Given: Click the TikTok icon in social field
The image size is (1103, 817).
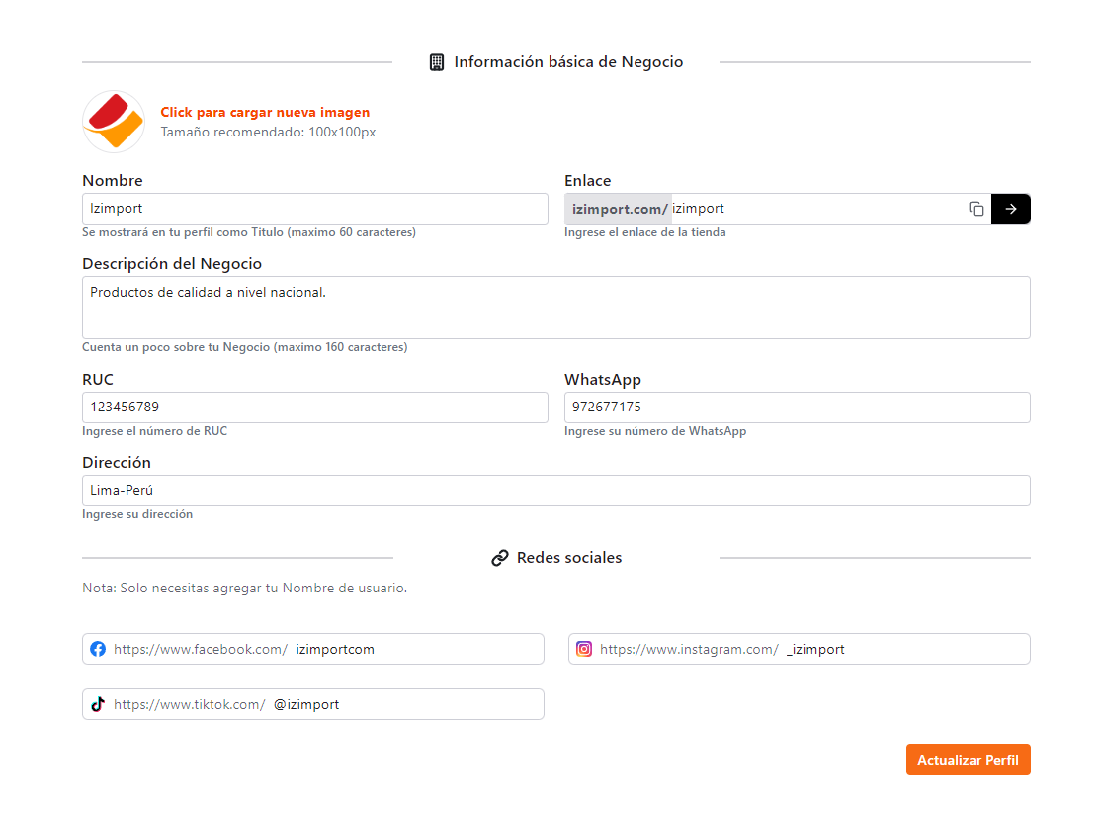Looking at the screenshot, I should pyautogui.click(x=98, y=704).
